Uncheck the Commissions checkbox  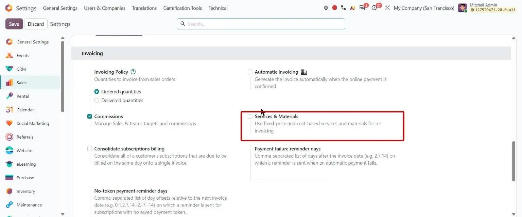tap(90, 116)
